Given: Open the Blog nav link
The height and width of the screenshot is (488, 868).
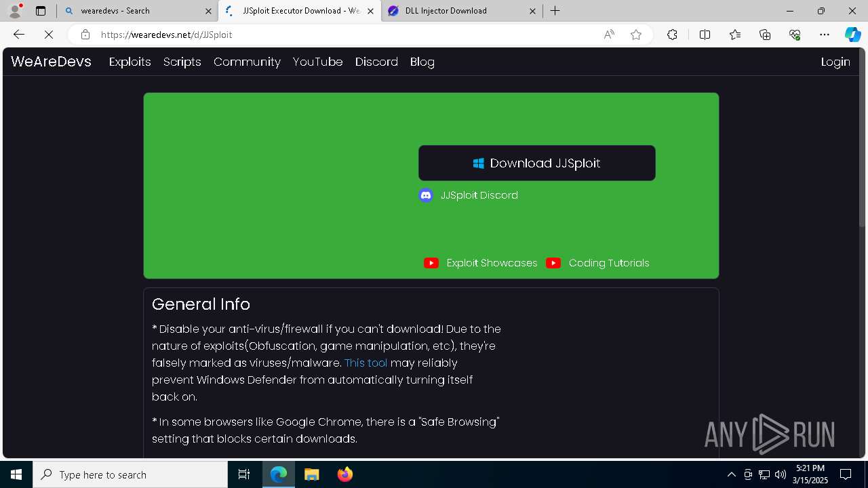Looking at the screenshot, I should 422,62.
